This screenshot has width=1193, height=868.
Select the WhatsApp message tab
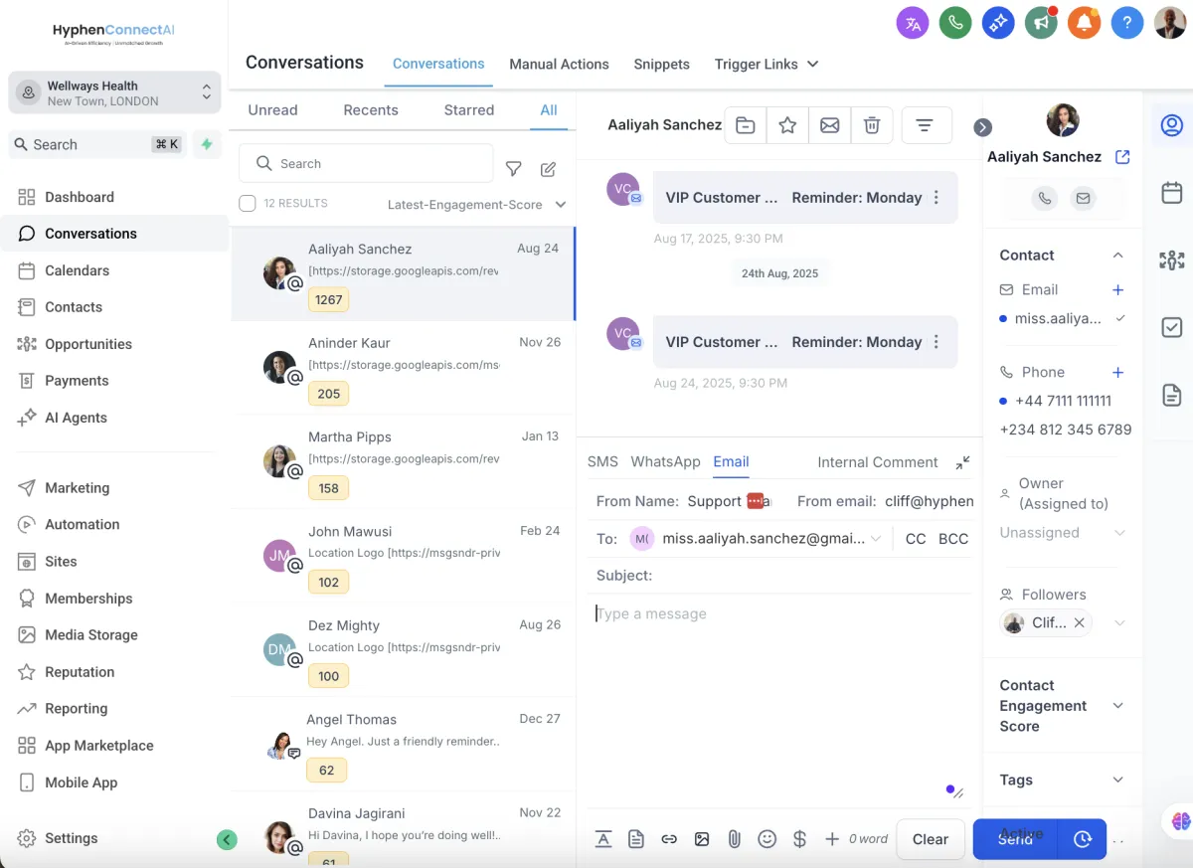665,462
